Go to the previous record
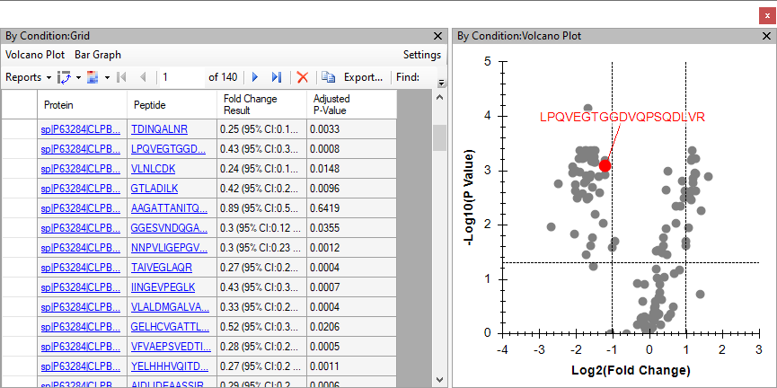 click(143, 77)
